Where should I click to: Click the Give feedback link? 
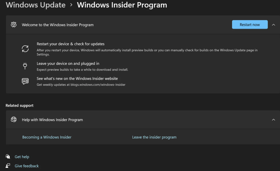27,166
